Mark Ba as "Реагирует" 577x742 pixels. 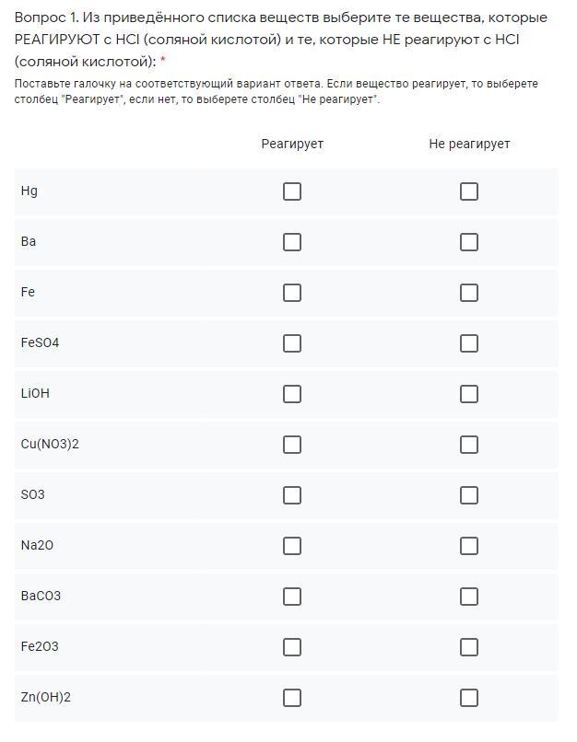[x=292, y=242]
